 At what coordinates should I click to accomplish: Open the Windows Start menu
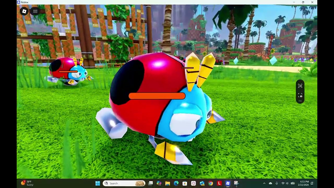(x=98, y=183)
